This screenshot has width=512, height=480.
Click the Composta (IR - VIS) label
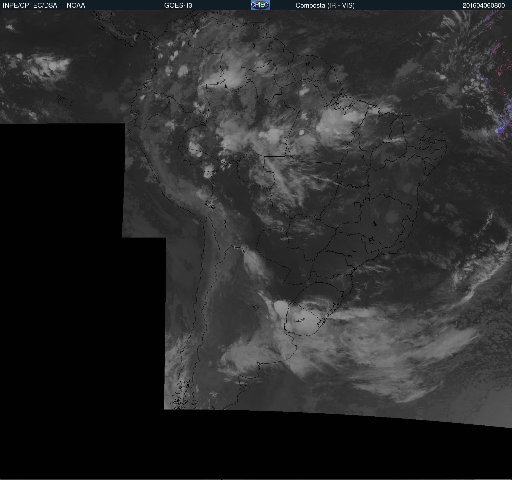tap(325, 5)
